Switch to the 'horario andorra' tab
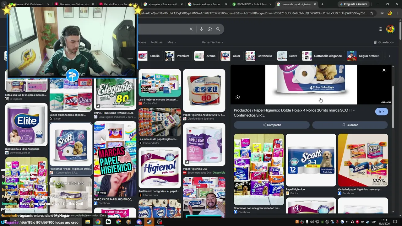 tap(208, 4)
